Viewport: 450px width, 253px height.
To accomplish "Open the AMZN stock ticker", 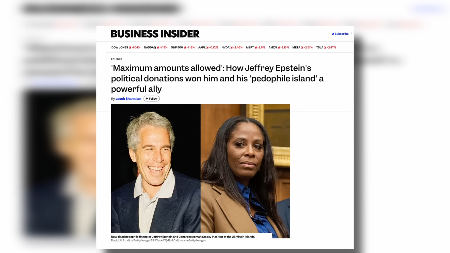I will 279,47.
